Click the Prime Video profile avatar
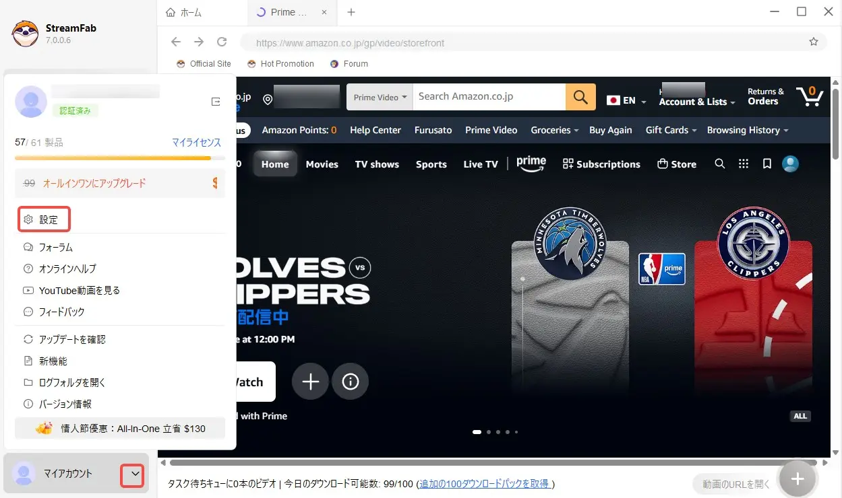The height and width of the screenshot is (498, 842). [790, 164]
